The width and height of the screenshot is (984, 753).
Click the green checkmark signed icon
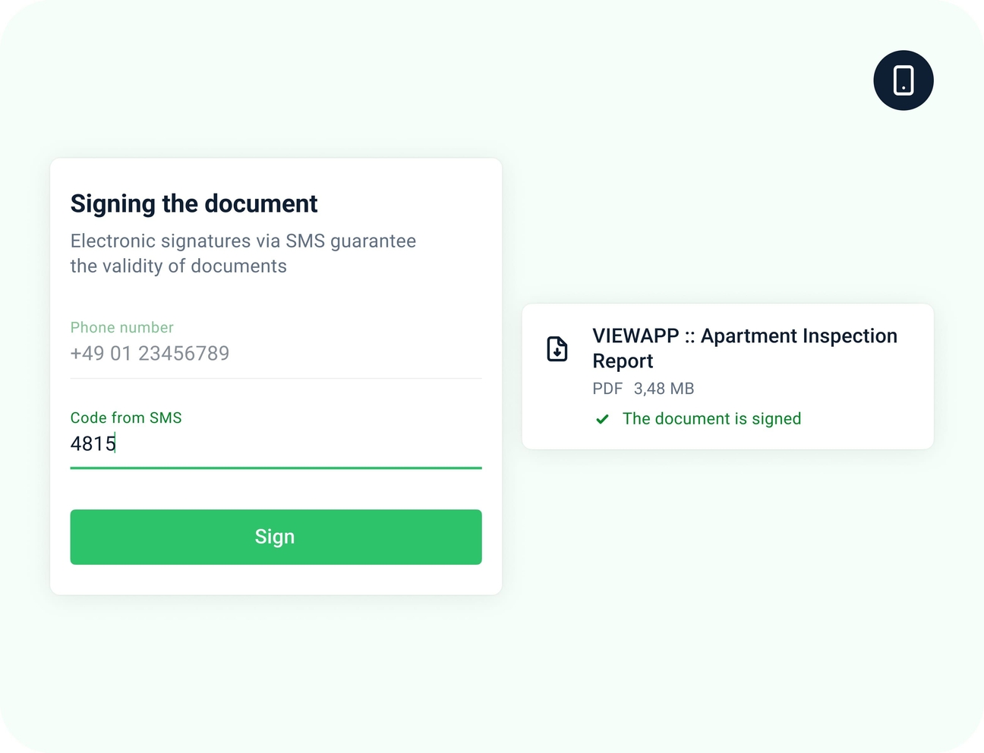click(x=602, y=419)
